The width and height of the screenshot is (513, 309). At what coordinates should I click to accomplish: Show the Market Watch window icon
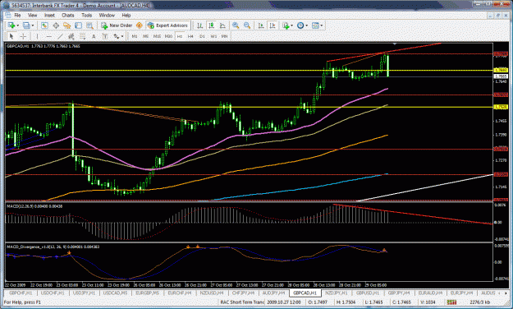point(44,25)
